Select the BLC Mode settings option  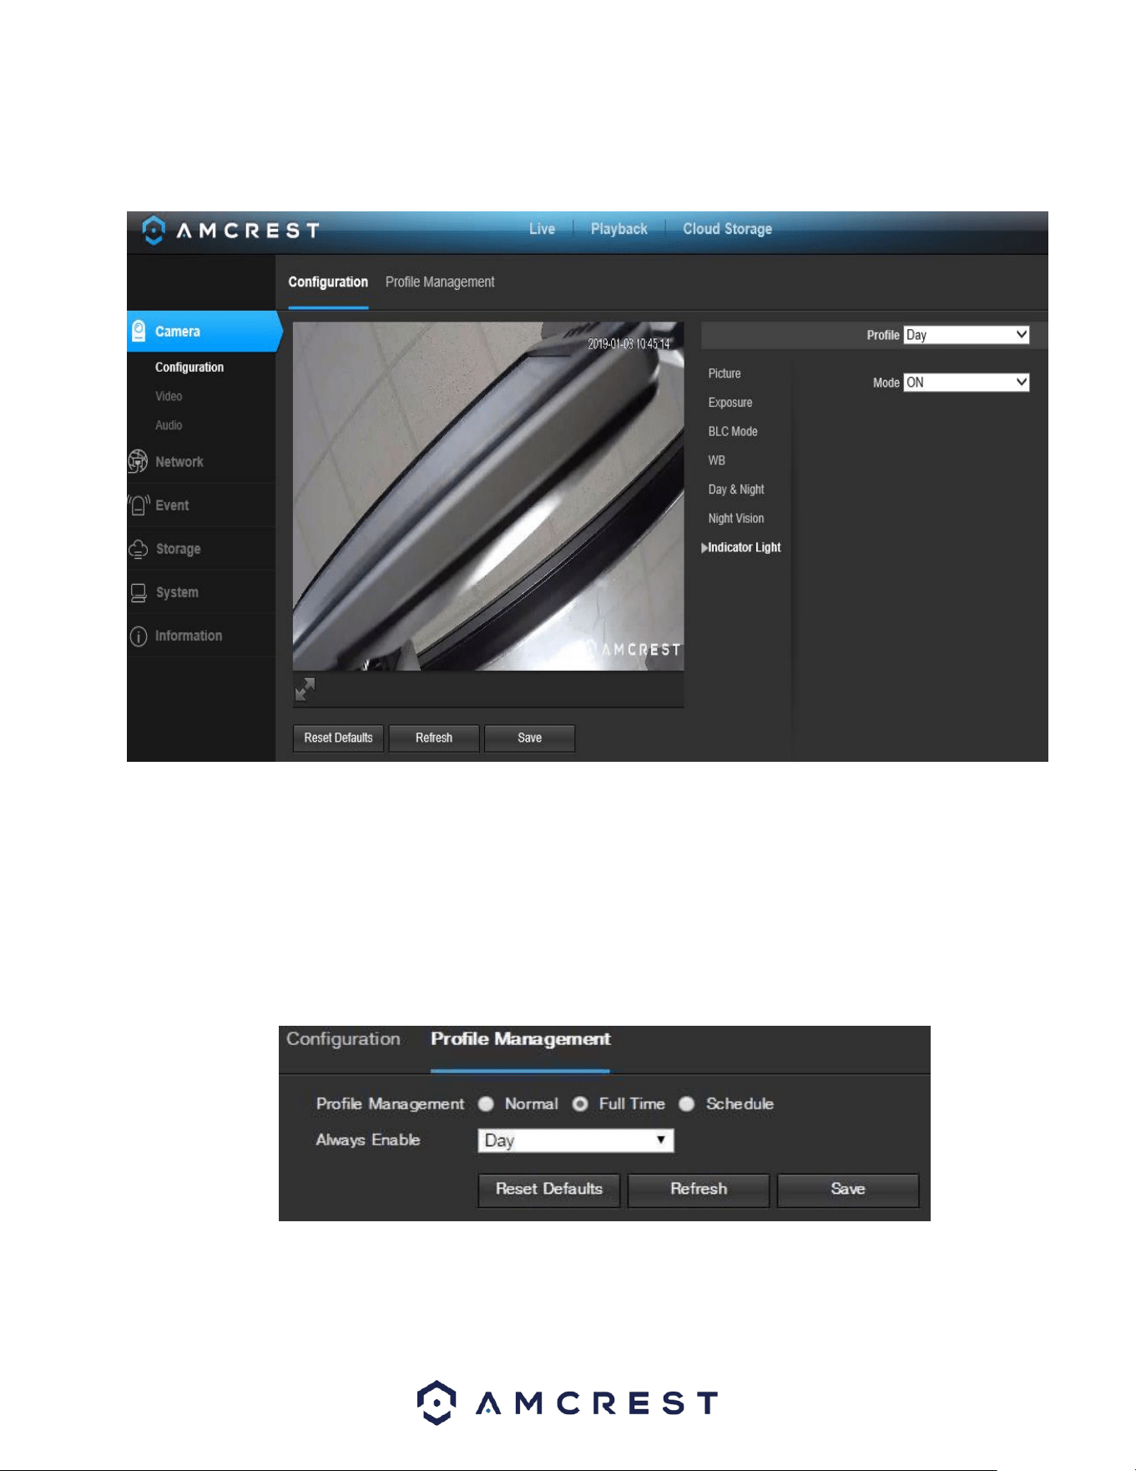coord(733,432)
